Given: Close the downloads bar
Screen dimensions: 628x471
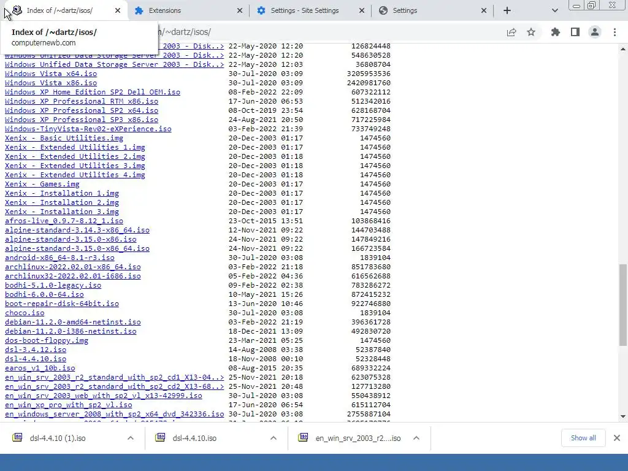Looking at the screenshot, I should tap(617, 438).
